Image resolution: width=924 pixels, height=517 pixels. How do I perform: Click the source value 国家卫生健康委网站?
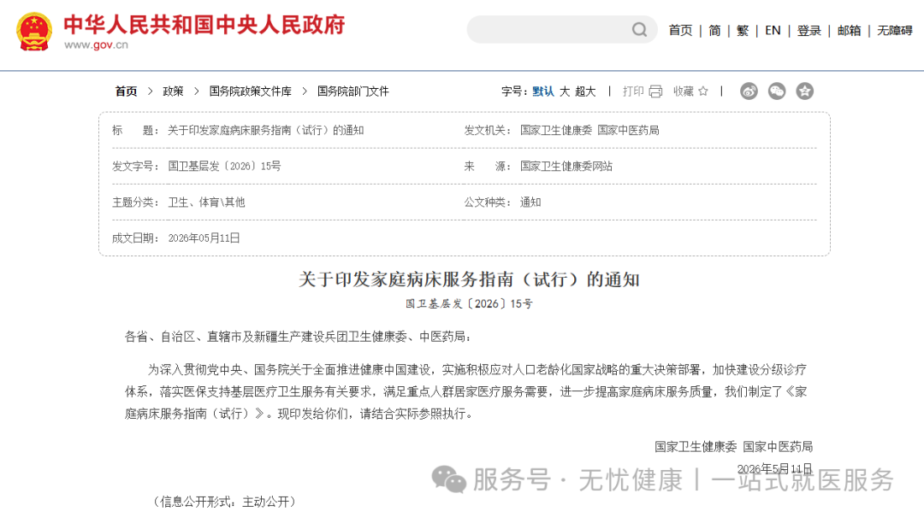[566, 166]
